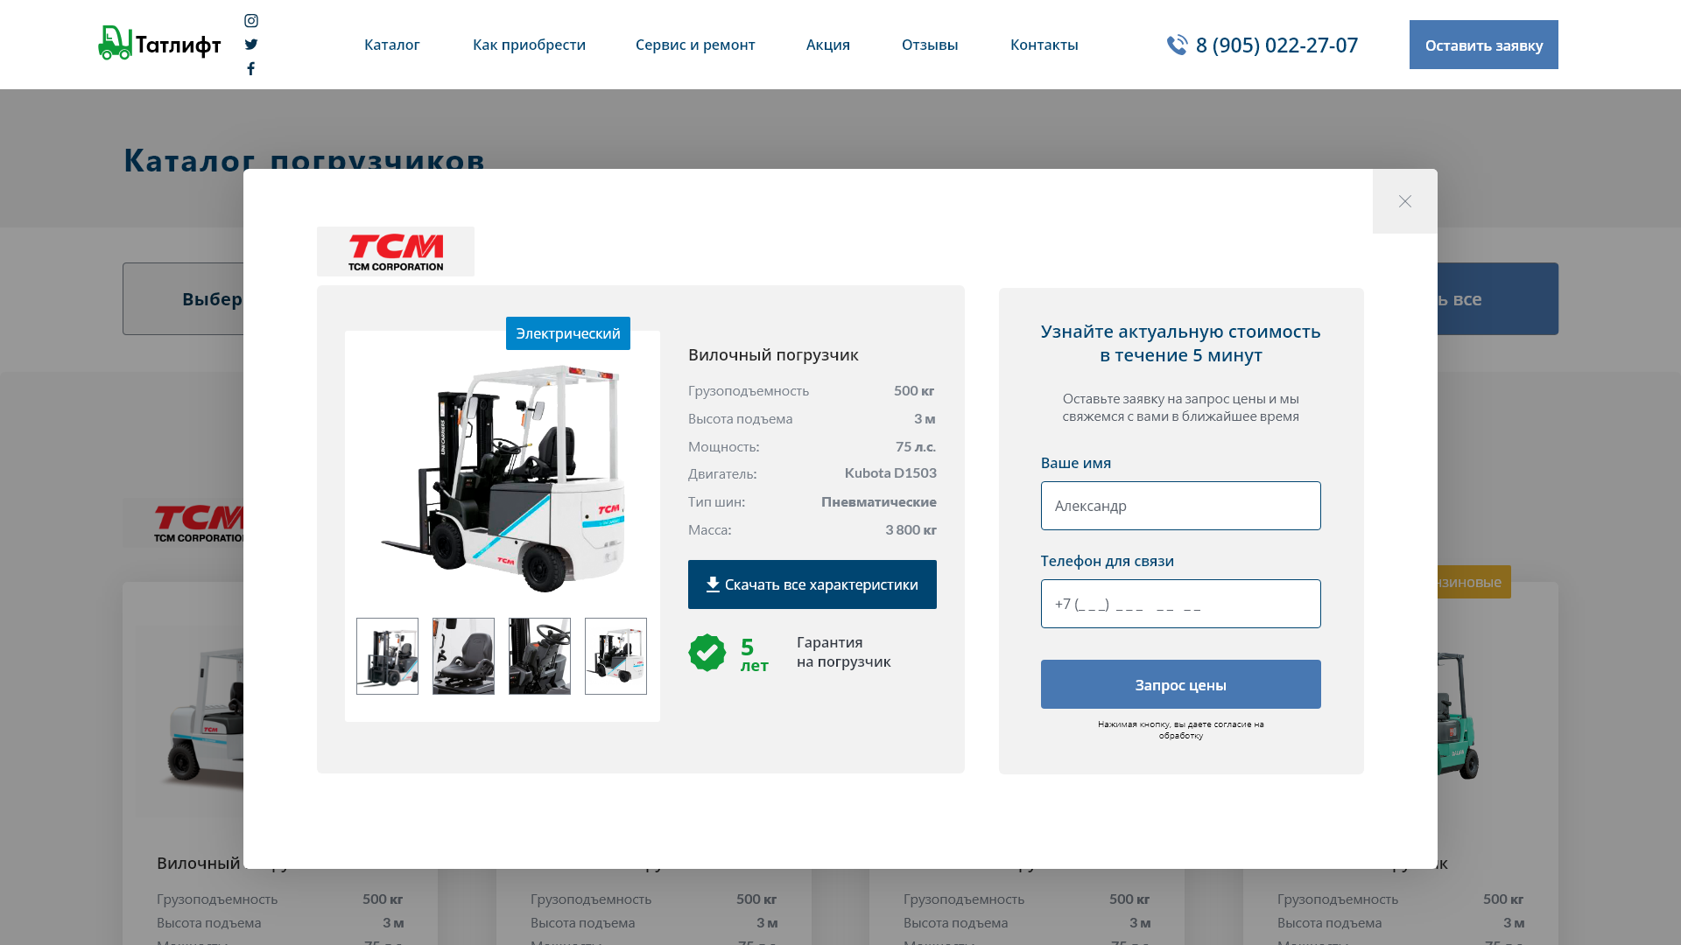Click Скачать все характеристики button

(x=812, y=584)
